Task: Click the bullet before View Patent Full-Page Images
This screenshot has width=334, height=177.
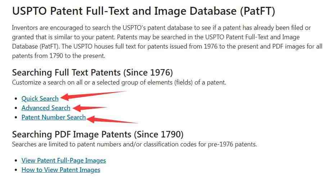Action: point(16,161)
